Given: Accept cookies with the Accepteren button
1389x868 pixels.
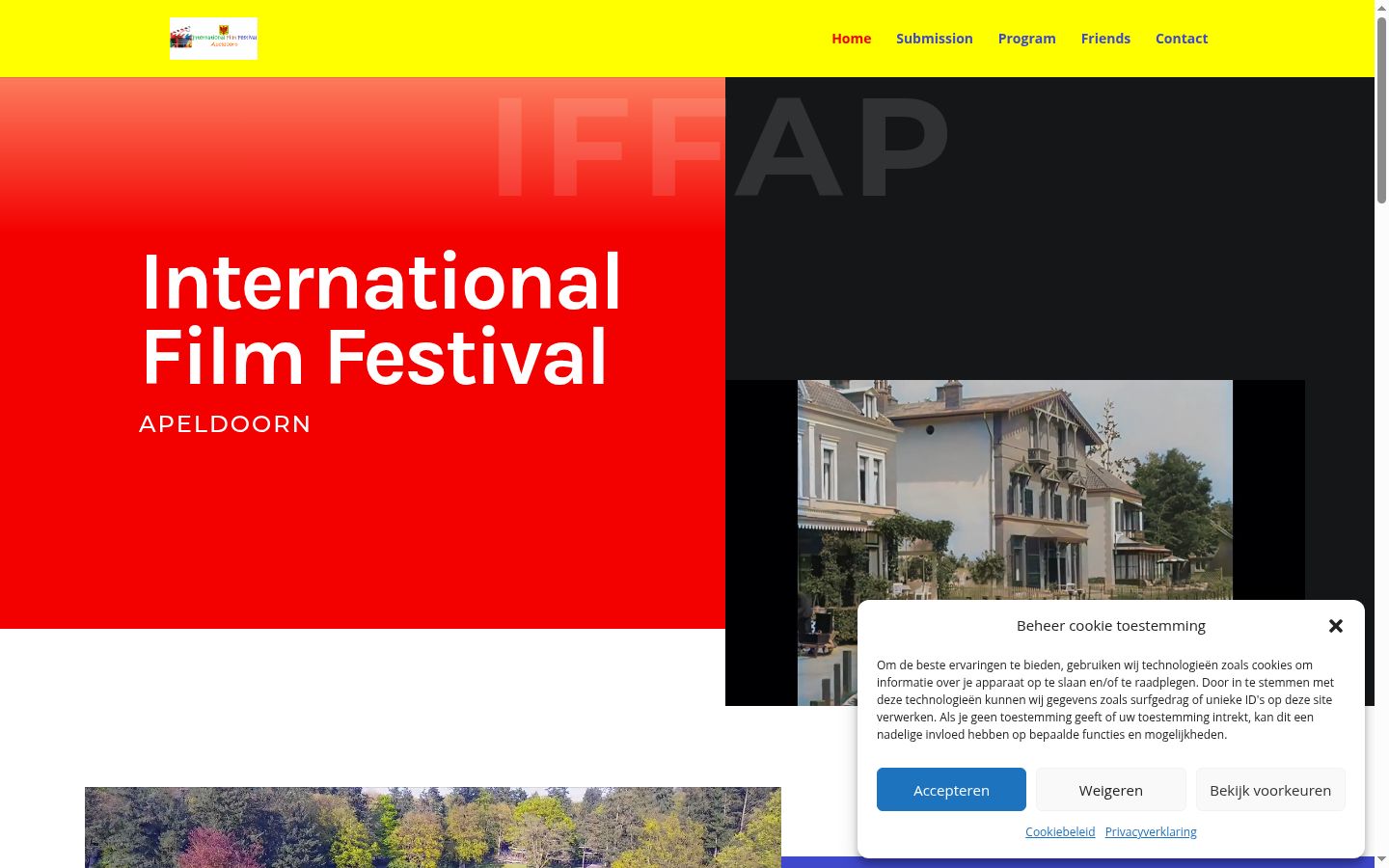Looking at the screenshot, I should click(x=951, y=790).
